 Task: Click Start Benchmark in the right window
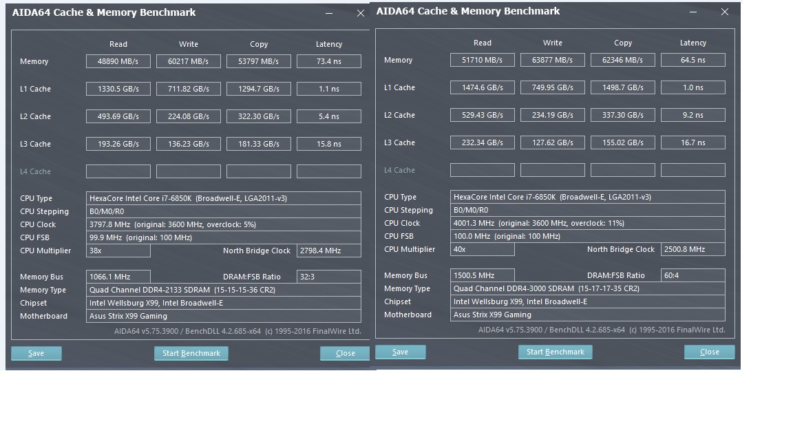[556, 352]
